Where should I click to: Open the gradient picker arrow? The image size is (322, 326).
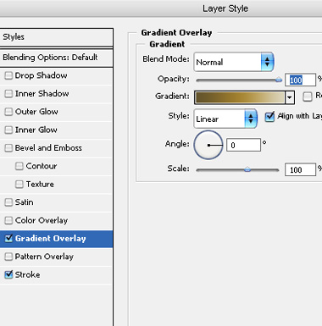(x=290, y=97)
